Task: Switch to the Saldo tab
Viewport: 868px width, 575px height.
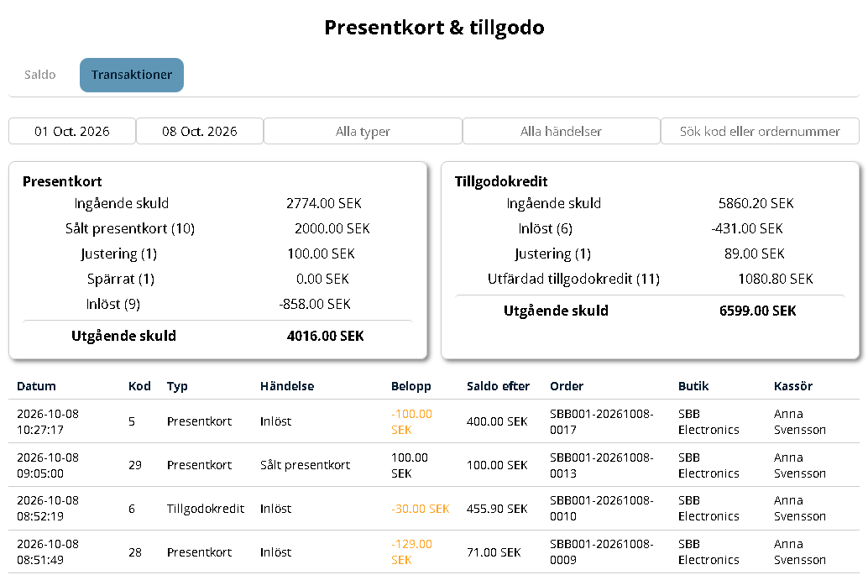Action: coord(39,75)
